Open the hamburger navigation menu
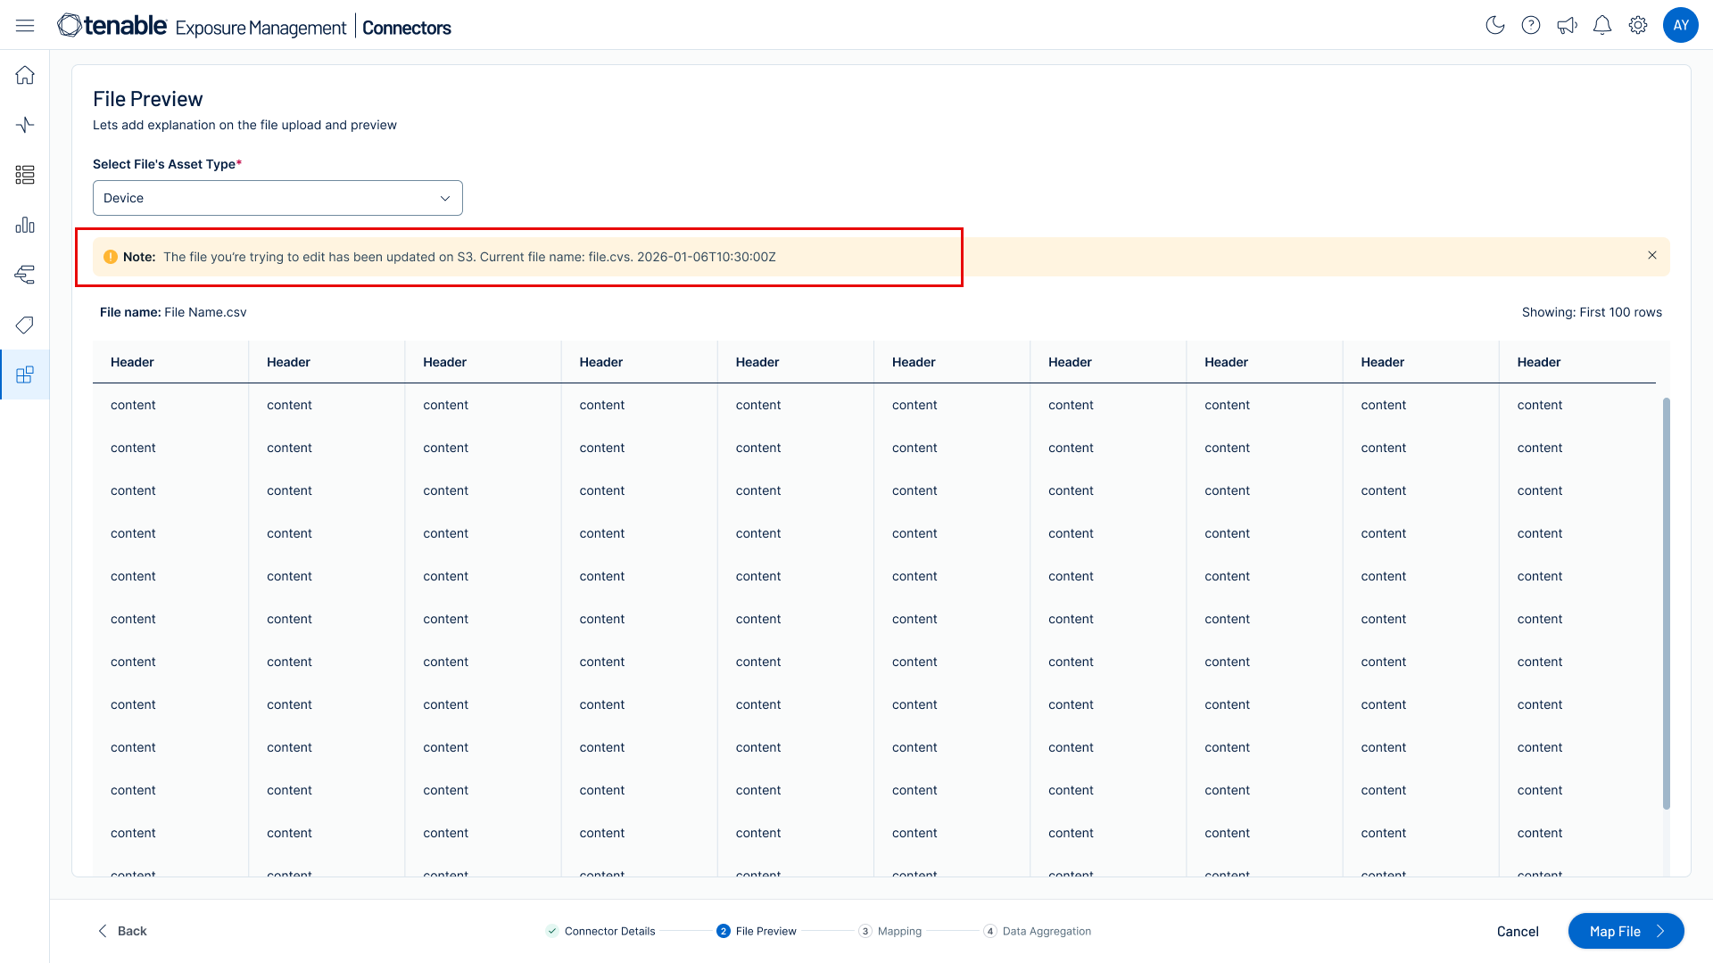The image size is (1713, 963). pyautogui.click(x=25, y=26)
